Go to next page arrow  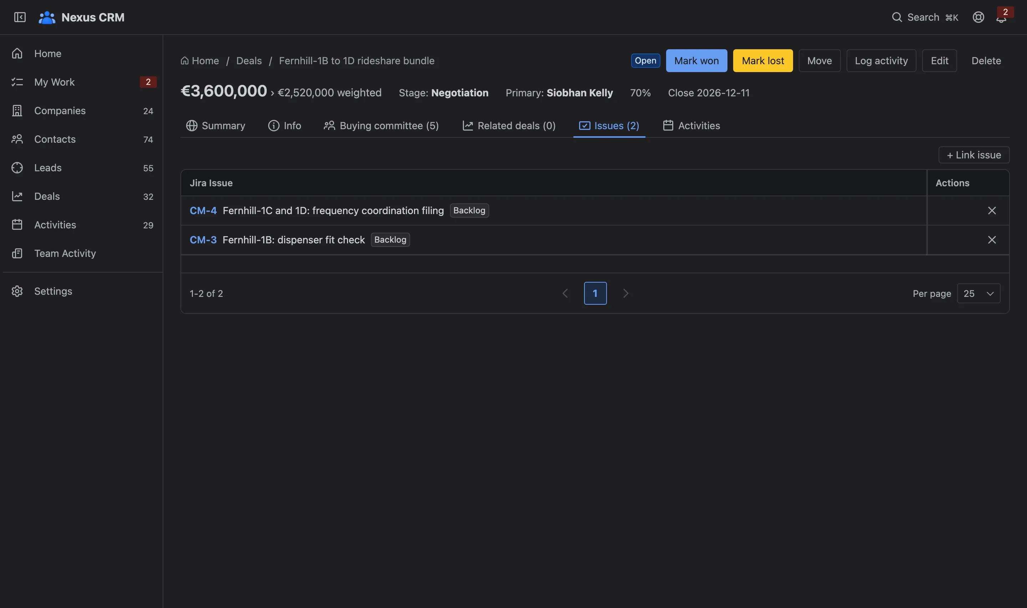625,293
